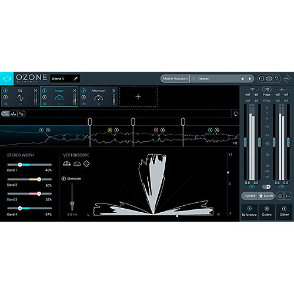This screenshot has width=294, height=294.
Task: Remove the Maximizer module
Action: [114, 91]
